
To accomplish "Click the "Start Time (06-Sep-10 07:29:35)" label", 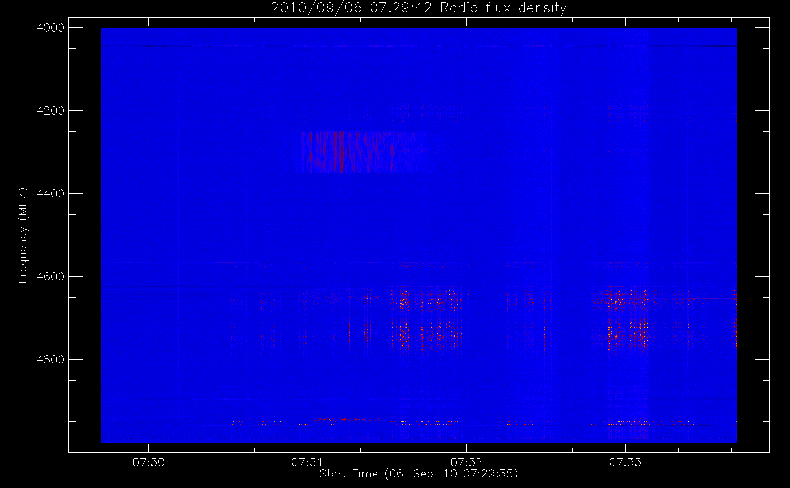I will (x=418, y=474).
